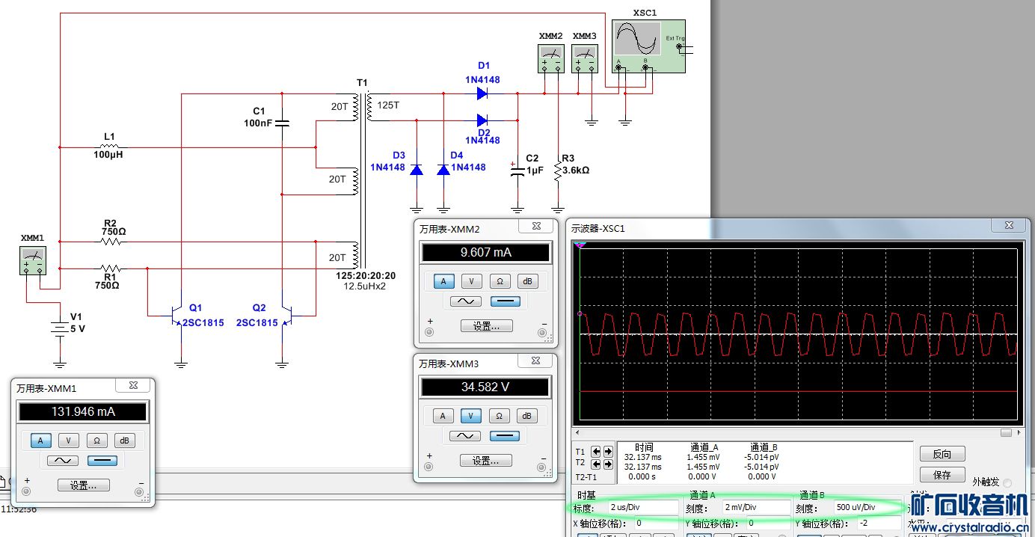Select AC wave mode in XMM1 multimeter
Image resolution: width=1035 pixels, height=537 pixels.
63,461
